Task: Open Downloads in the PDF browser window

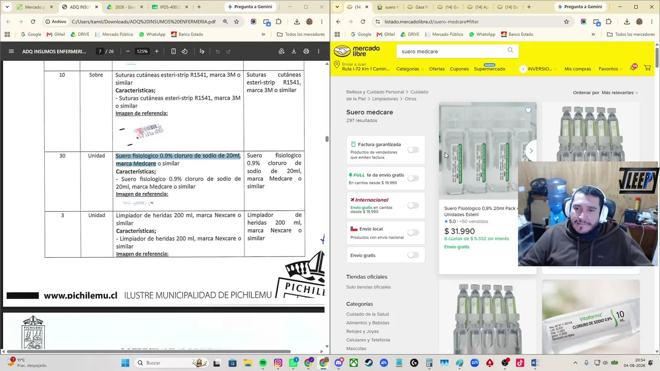Action: pos(297,22)
